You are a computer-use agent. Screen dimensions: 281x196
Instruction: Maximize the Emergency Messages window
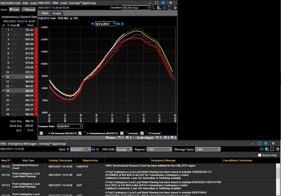tap(259, 143)
